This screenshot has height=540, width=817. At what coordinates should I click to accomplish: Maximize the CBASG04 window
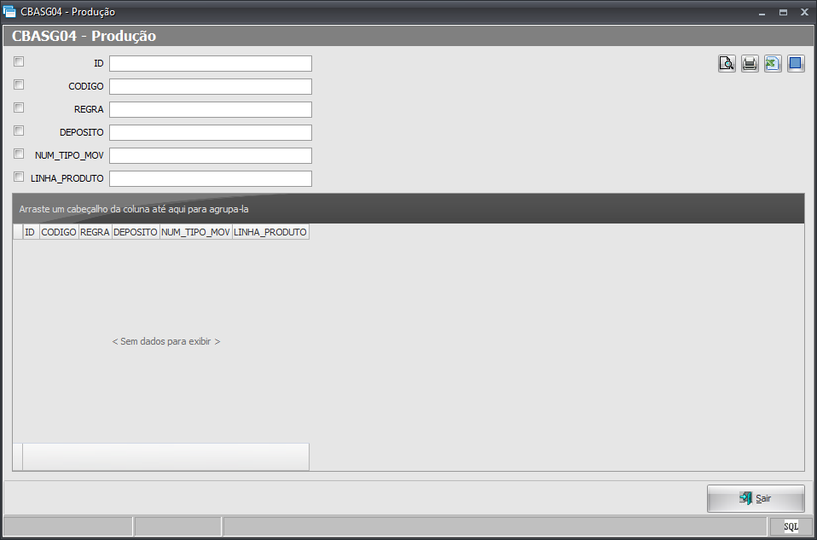[783, 13]
